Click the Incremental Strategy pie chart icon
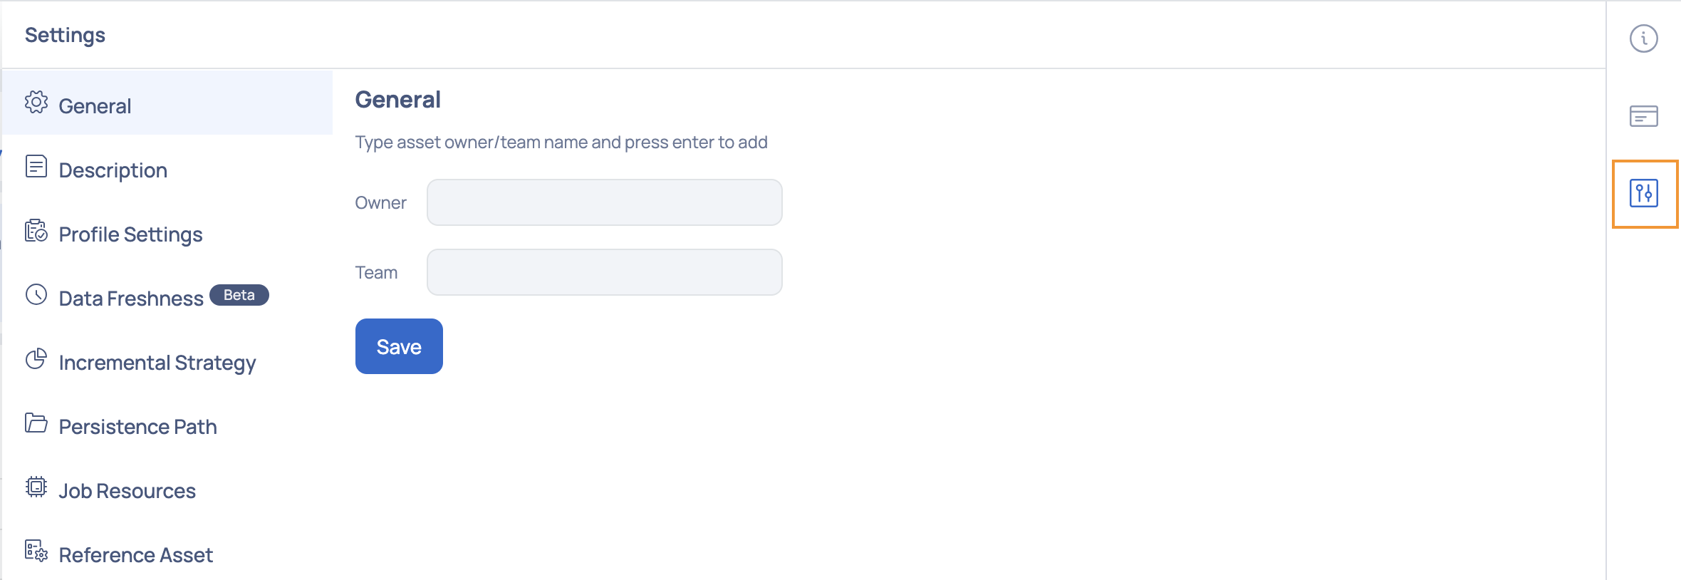1681x580 pixels. tap(36, 359)
